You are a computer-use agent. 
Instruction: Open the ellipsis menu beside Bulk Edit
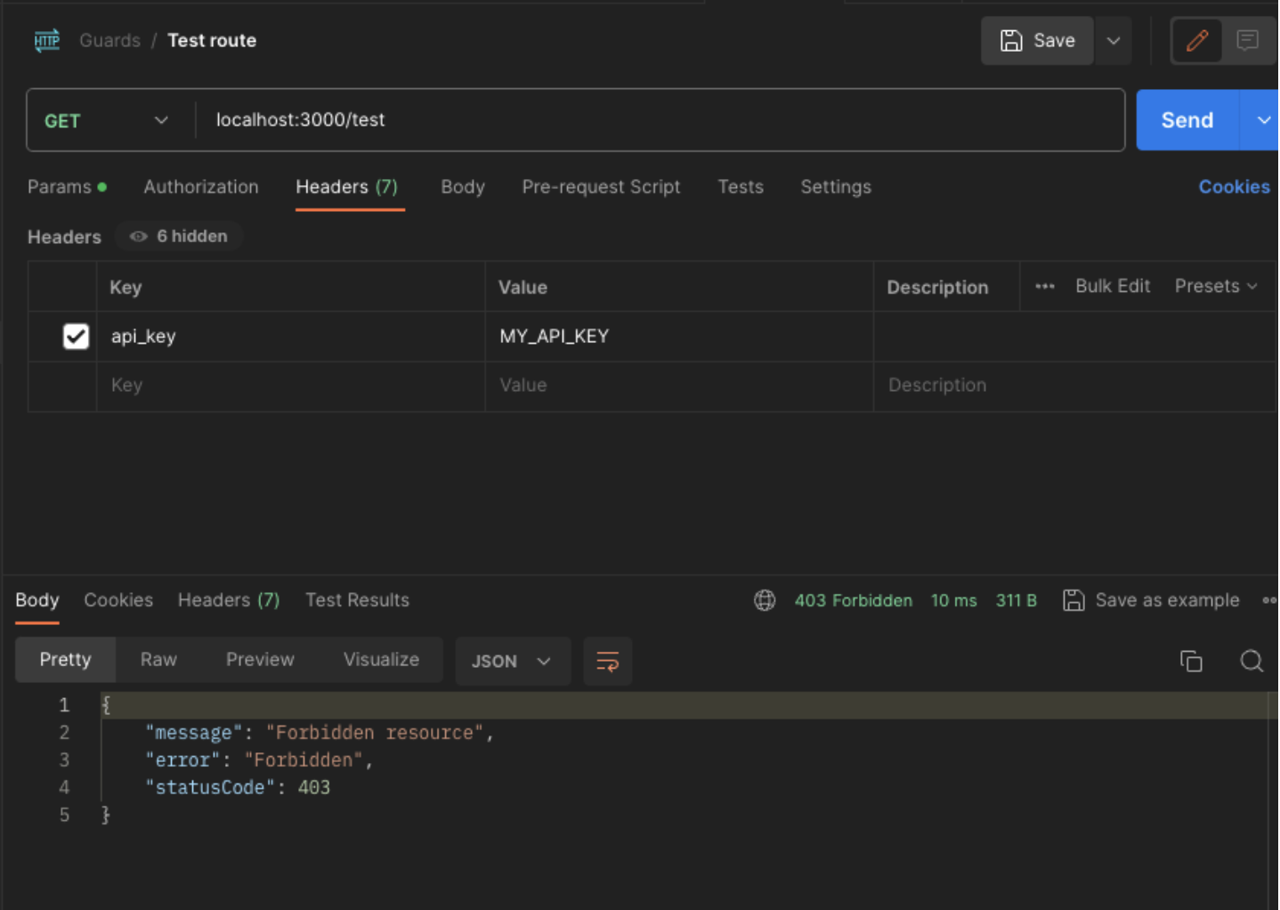click(x=1044, y=286)
